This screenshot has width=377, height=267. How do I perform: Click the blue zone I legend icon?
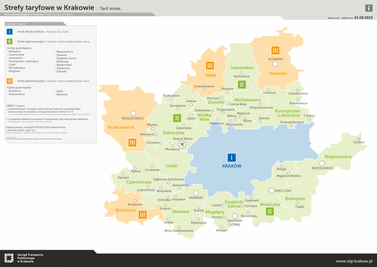pyautogui.click(x=9, y=31)
